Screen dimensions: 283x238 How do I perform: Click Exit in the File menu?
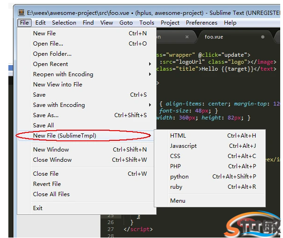pos(86,208)
